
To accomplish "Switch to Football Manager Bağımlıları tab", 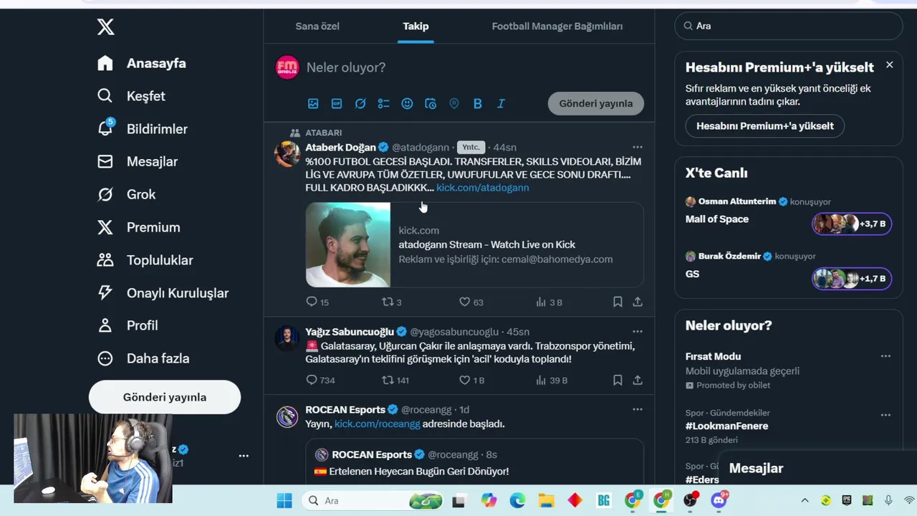I will pyautogui.click(x=557, y=26).
